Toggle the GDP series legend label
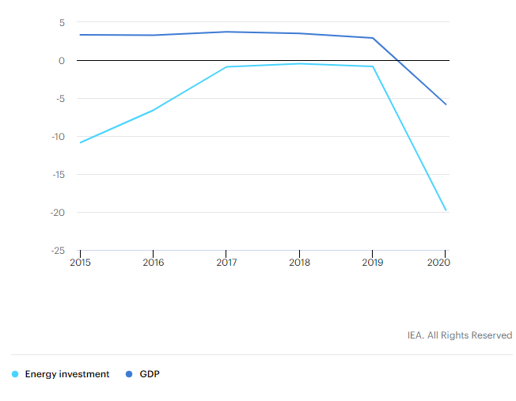Viewport: 516px width, 401px height. [150, 374]
